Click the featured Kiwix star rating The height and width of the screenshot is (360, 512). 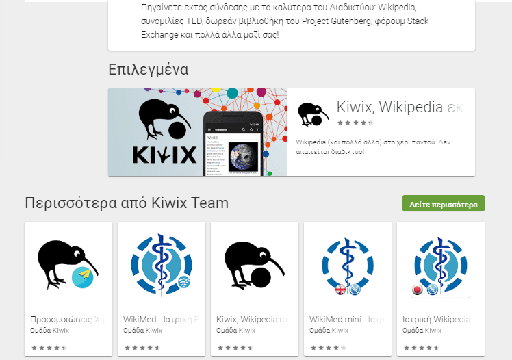355,123
